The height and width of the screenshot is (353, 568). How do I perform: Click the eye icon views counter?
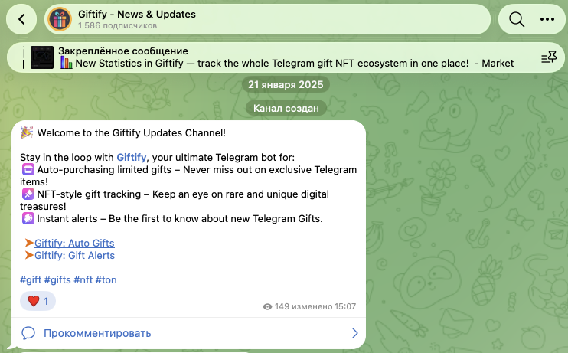[267, 306]
